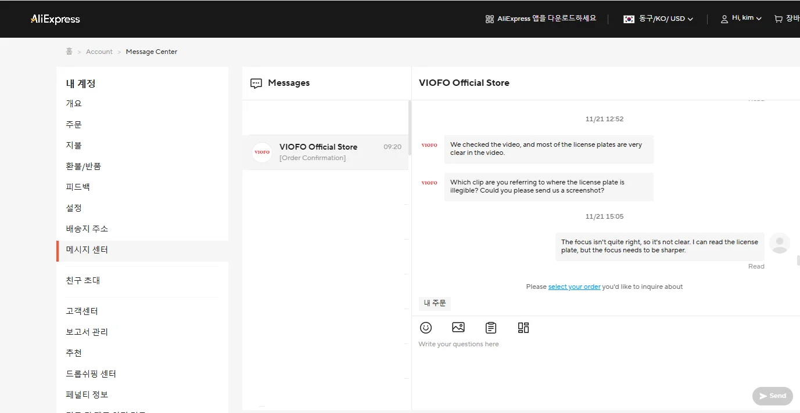Click the Messages speech bubble icon
Viewport: 800px width, 413px height.
(x=256, y=84)
